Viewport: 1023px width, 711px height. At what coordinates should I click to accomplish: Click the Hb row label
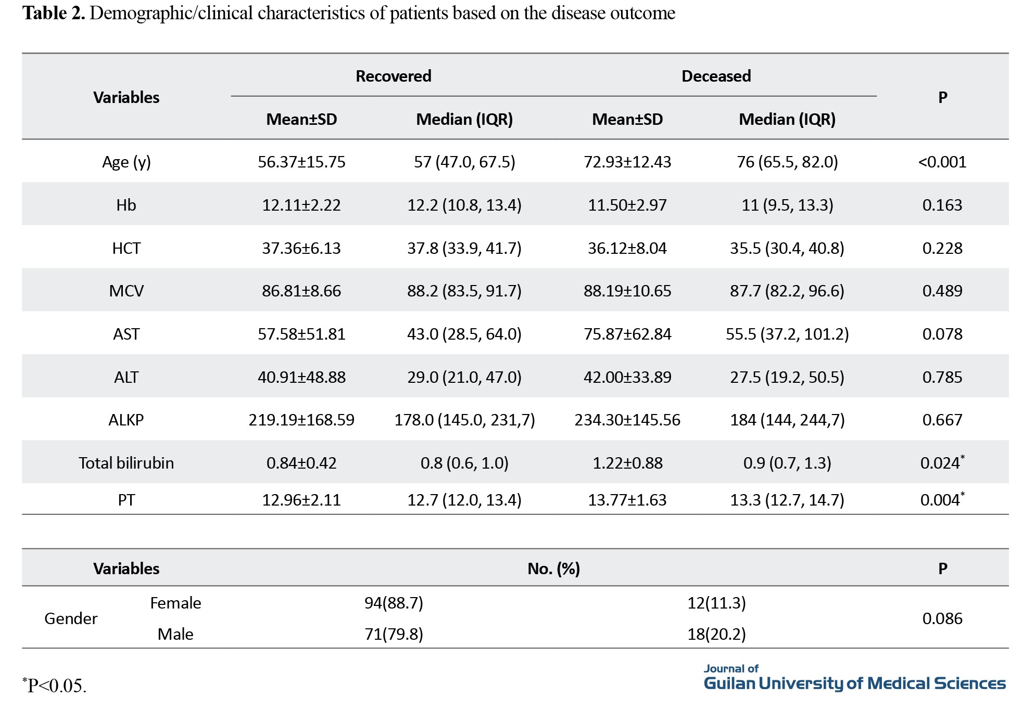(126, 205)
